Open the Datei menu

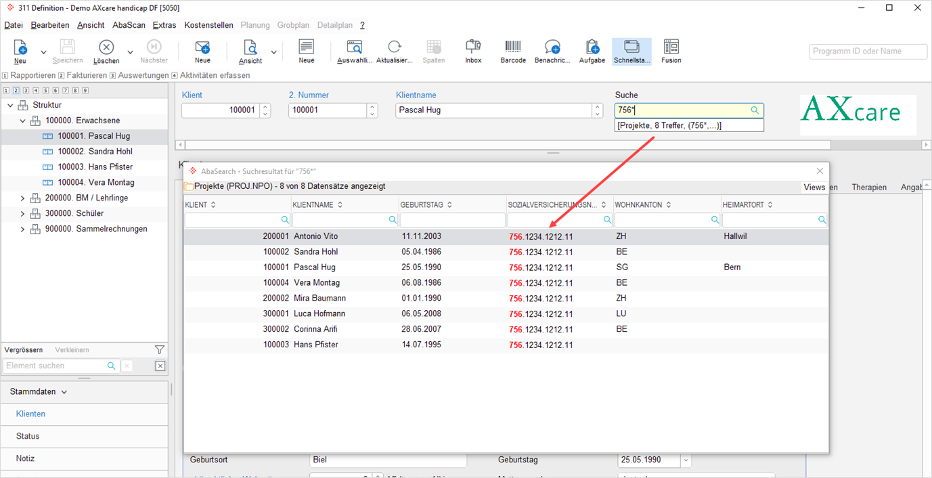click(14, 25)
